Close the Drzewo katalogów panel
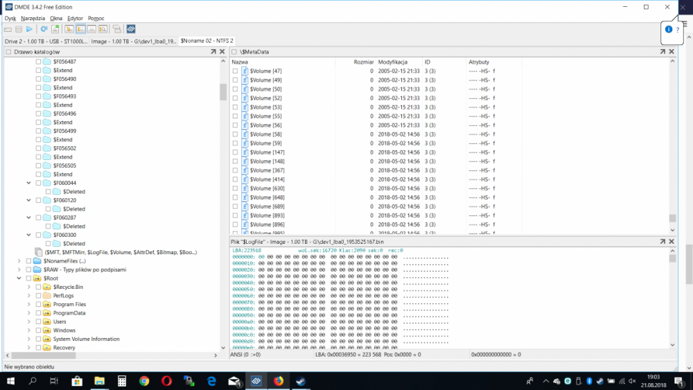Viewport: 693px width, 390px height. click(222, 52)
